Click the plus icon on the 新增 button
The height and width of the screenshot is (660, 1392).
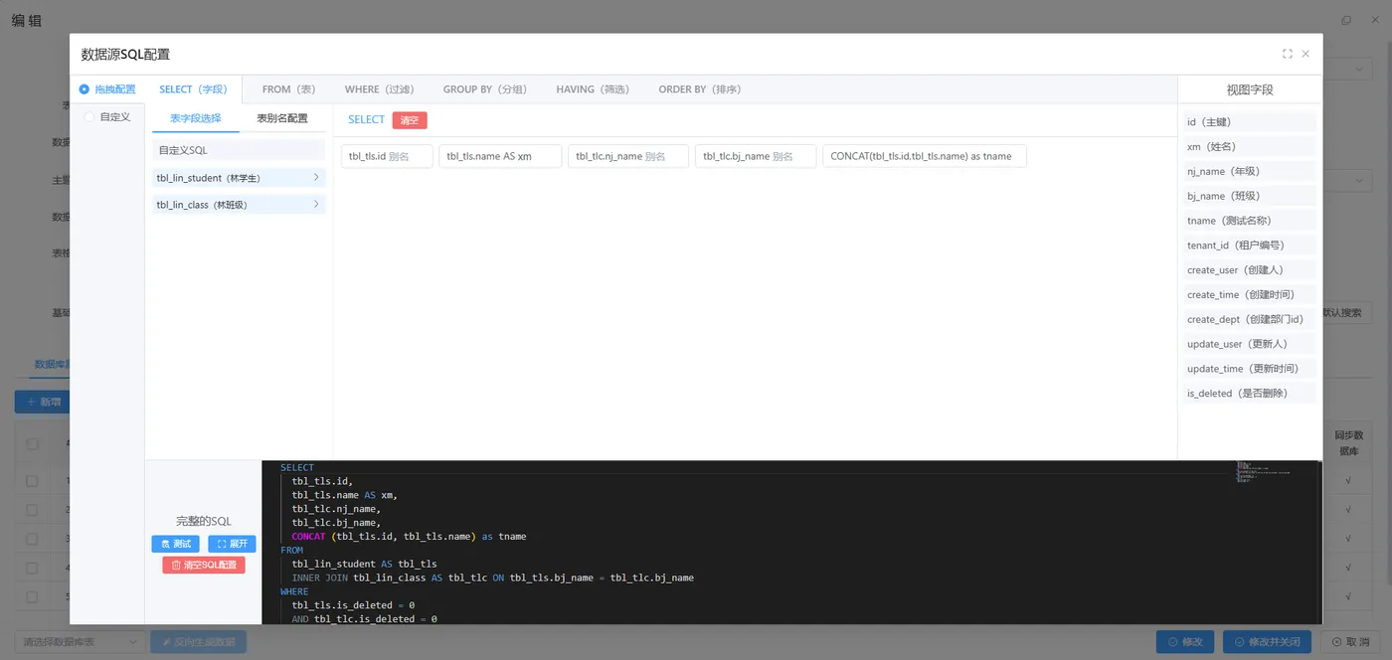30,402
